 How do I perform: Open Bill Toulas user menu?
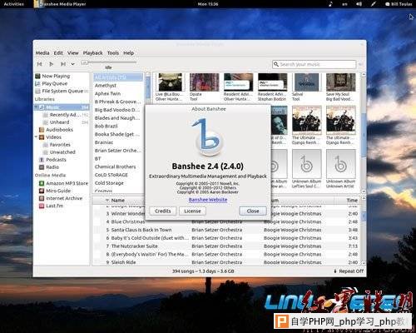[x=399, y=4]
